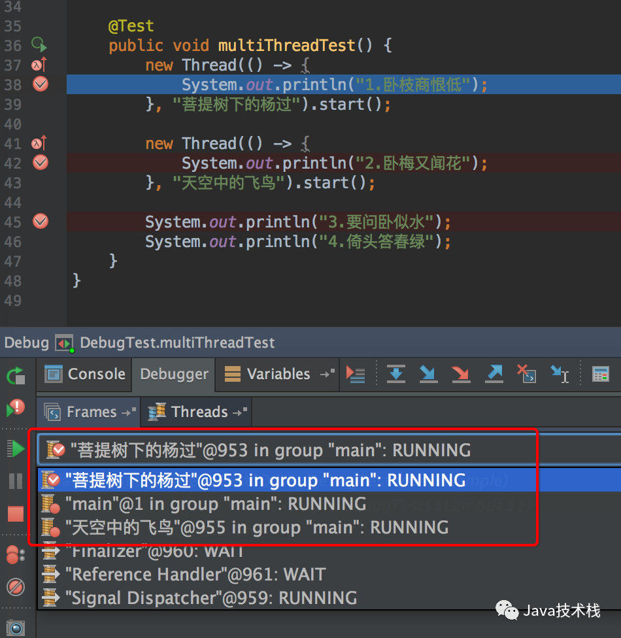Click the Debug tool window label
The height and width of the screenshot is (638, 621).
coord(26,343)
